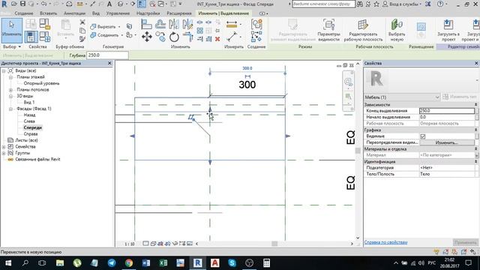This screenshot has width=480, height=270.
Task: Click the Create Group icon
Action: pyautogui.click(x=256, y=24)
